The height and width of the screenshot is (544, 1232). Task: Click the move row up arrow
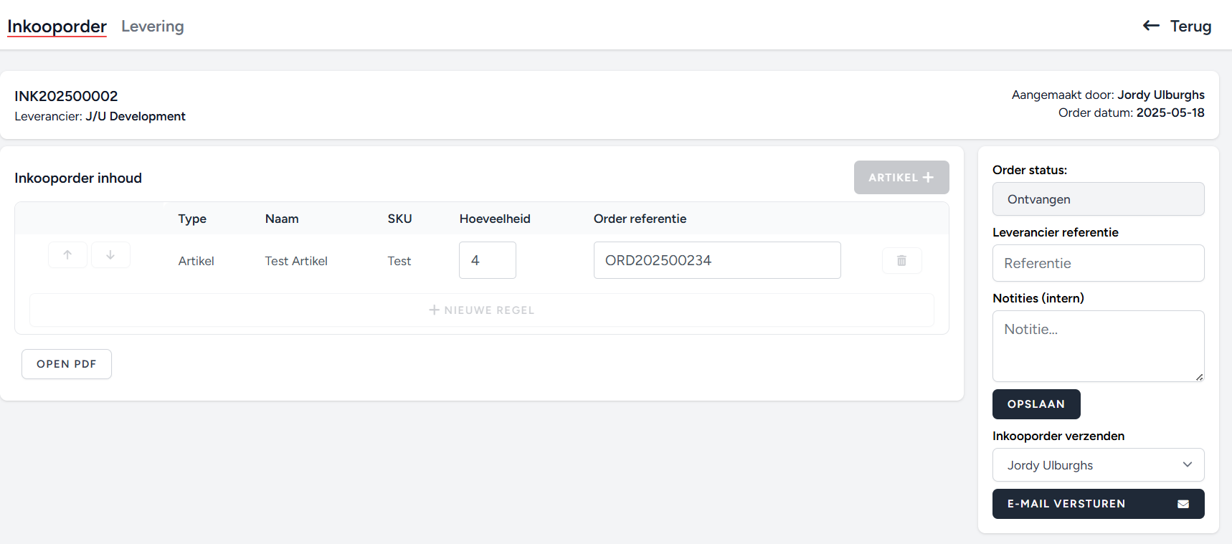point(67,255)
